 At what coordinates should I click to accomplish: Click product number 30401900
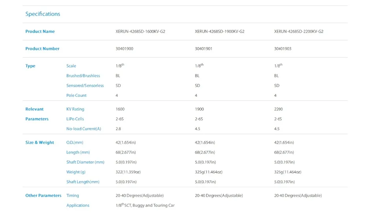(124, 49)
